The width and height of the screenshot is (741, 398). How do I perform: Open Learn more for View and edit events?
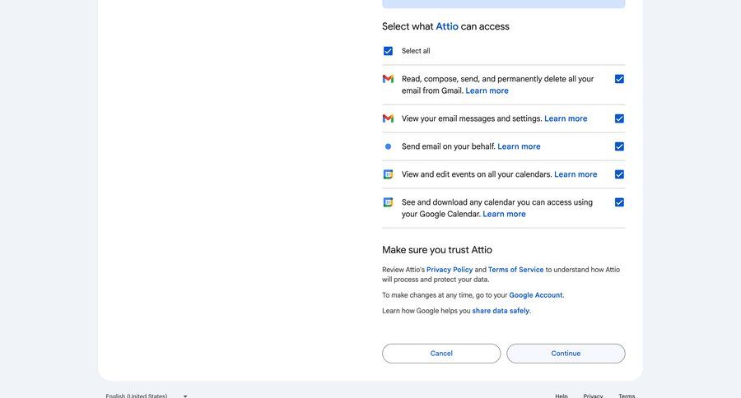(x=576, y=174)
